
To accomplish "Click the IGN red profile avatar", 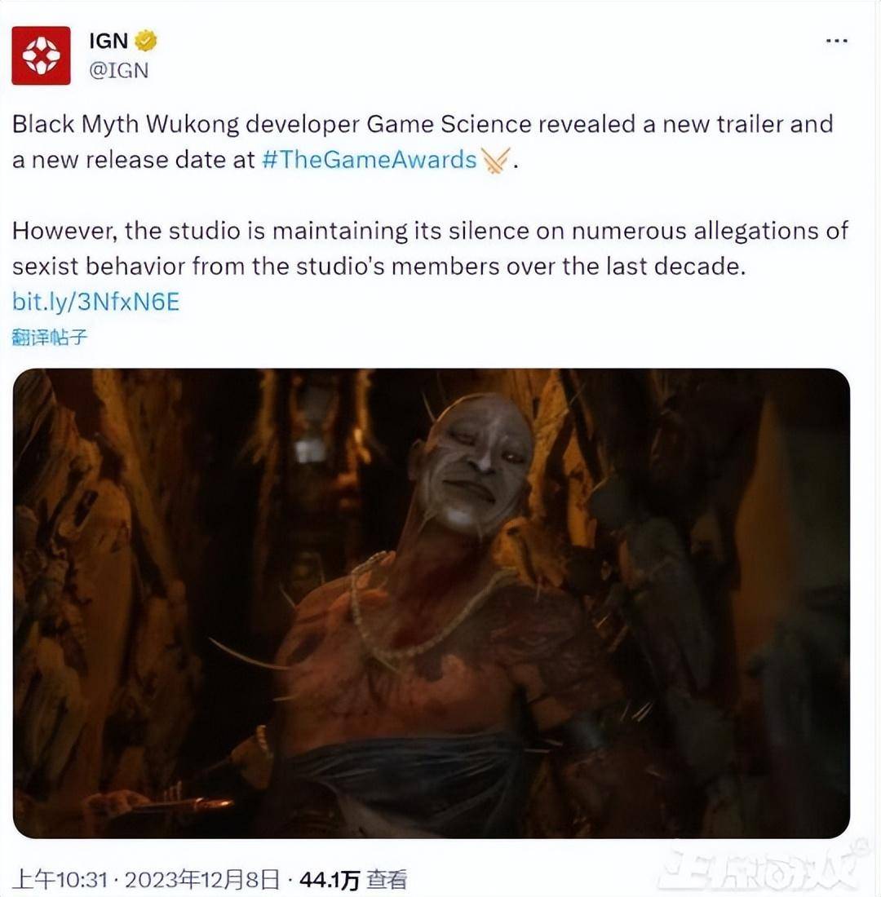I will [41, 55].
